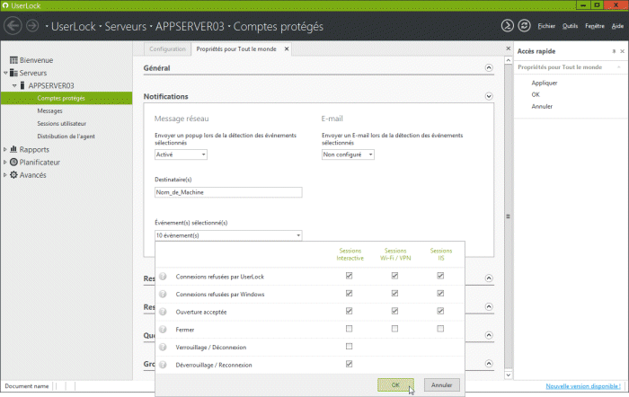Image resolution: width=629 pixels, height=397 pixels.
Task: Pin the Accès rapide panel
Action: (x=614, y=51)
